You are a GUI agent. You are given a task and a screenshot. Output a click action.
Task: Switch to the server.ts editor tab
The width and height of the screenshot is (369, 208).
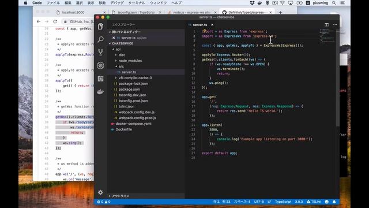coord(200,25)
